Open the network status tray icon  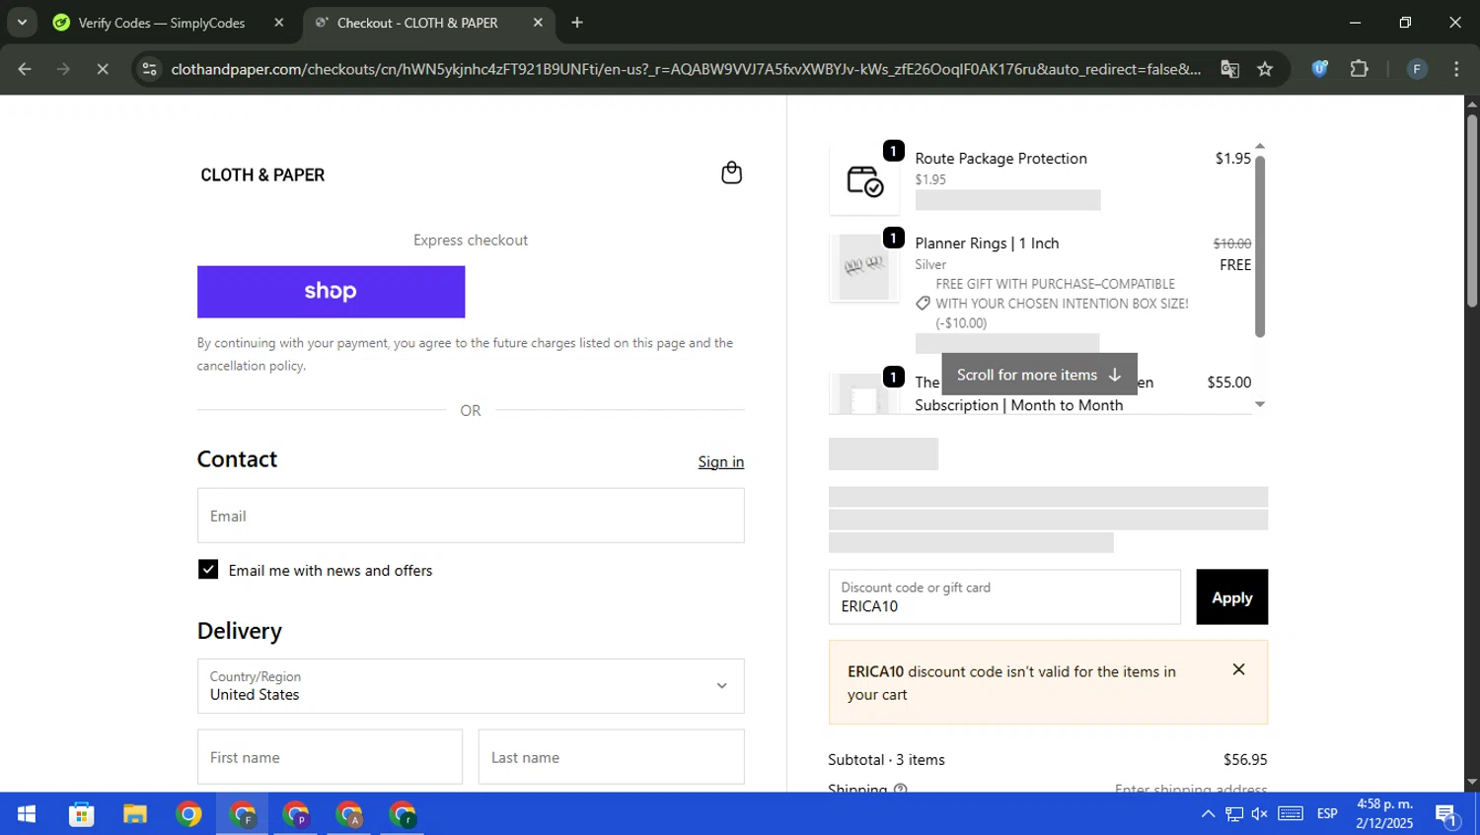pyautogui.click(x=1234, y=814)
